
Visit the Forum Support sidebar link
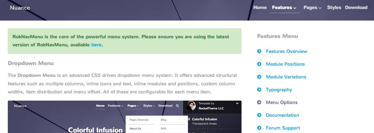[283, 128]
